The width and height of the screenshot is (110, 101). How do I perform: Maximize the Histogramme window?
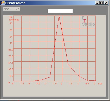pyautogui.click(x=101, y=3)
